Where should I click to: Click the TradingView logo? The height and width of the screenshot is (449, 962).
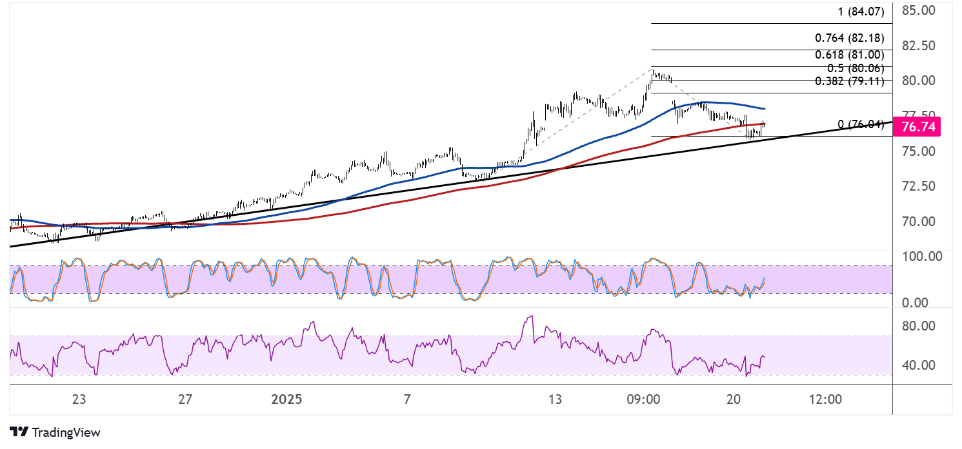[x=55, y=432]
